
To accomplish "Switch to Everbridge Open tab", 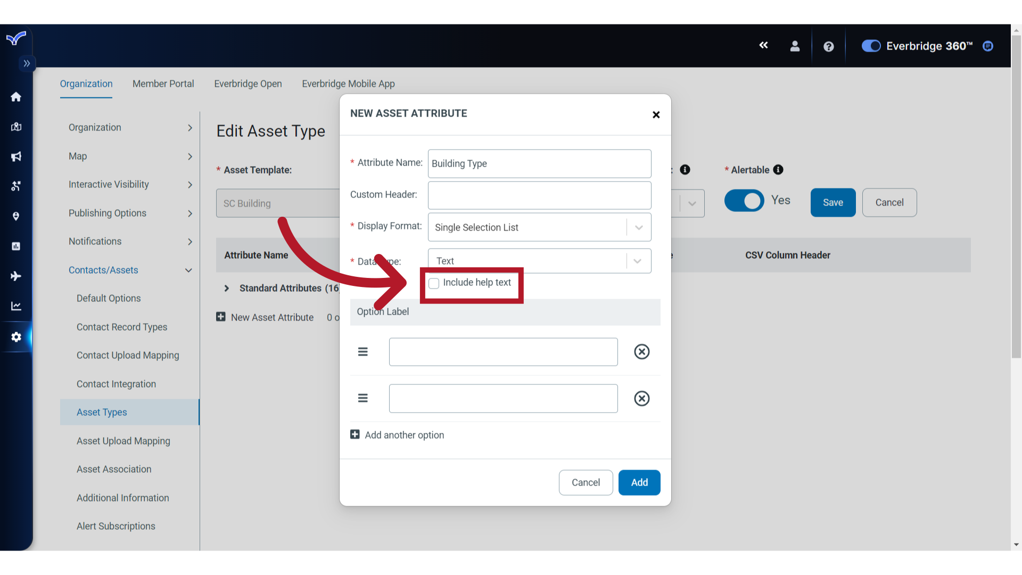I will coord(248,84).
